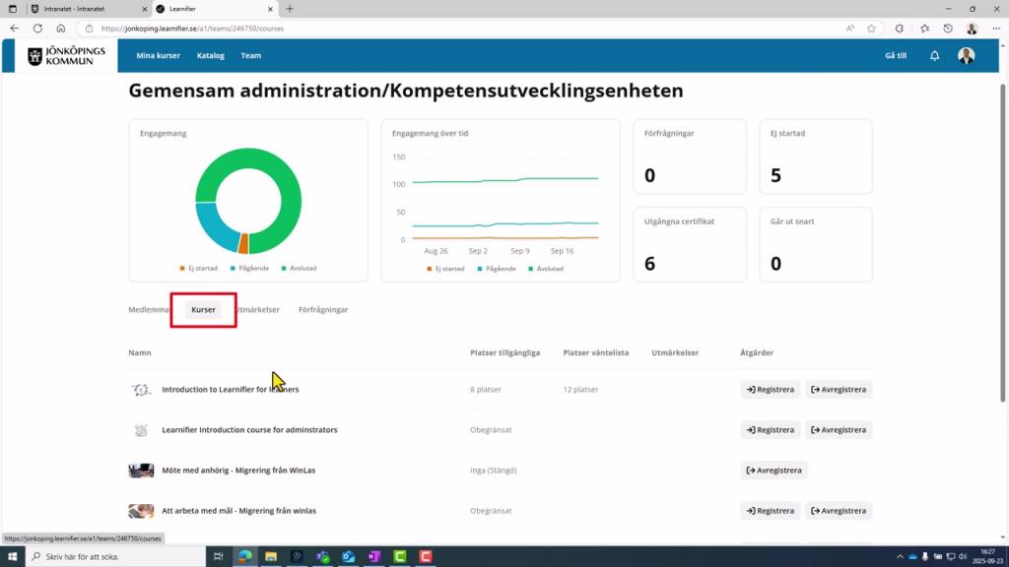
Task: Toggle Ej startad legend in donut chart
Action: (x=201, y=268)
